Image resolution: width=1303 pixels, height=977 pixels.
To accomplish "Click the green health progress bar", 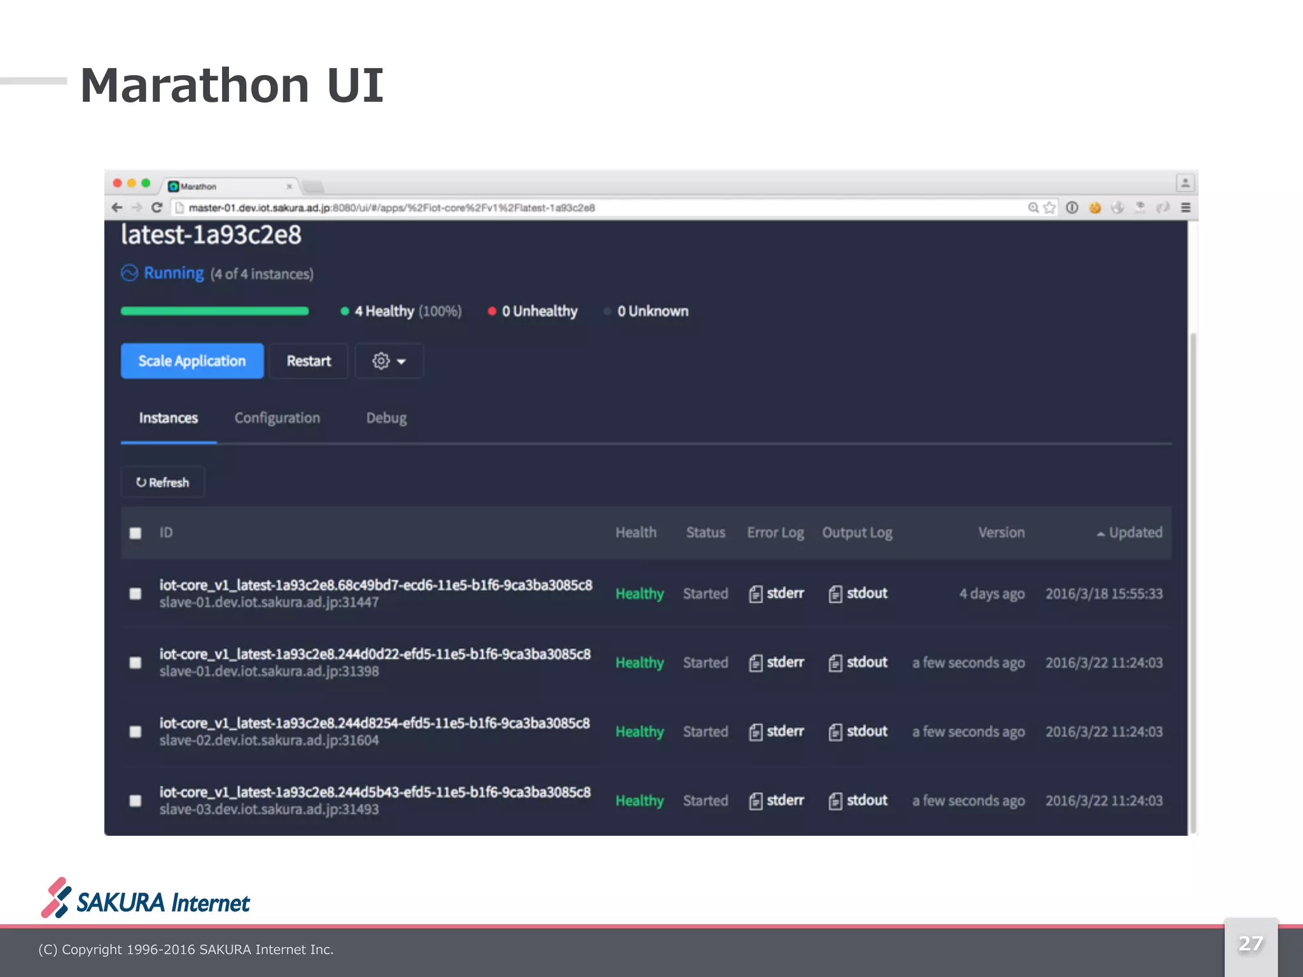I will pyautogui.click(x=215, y=311).
